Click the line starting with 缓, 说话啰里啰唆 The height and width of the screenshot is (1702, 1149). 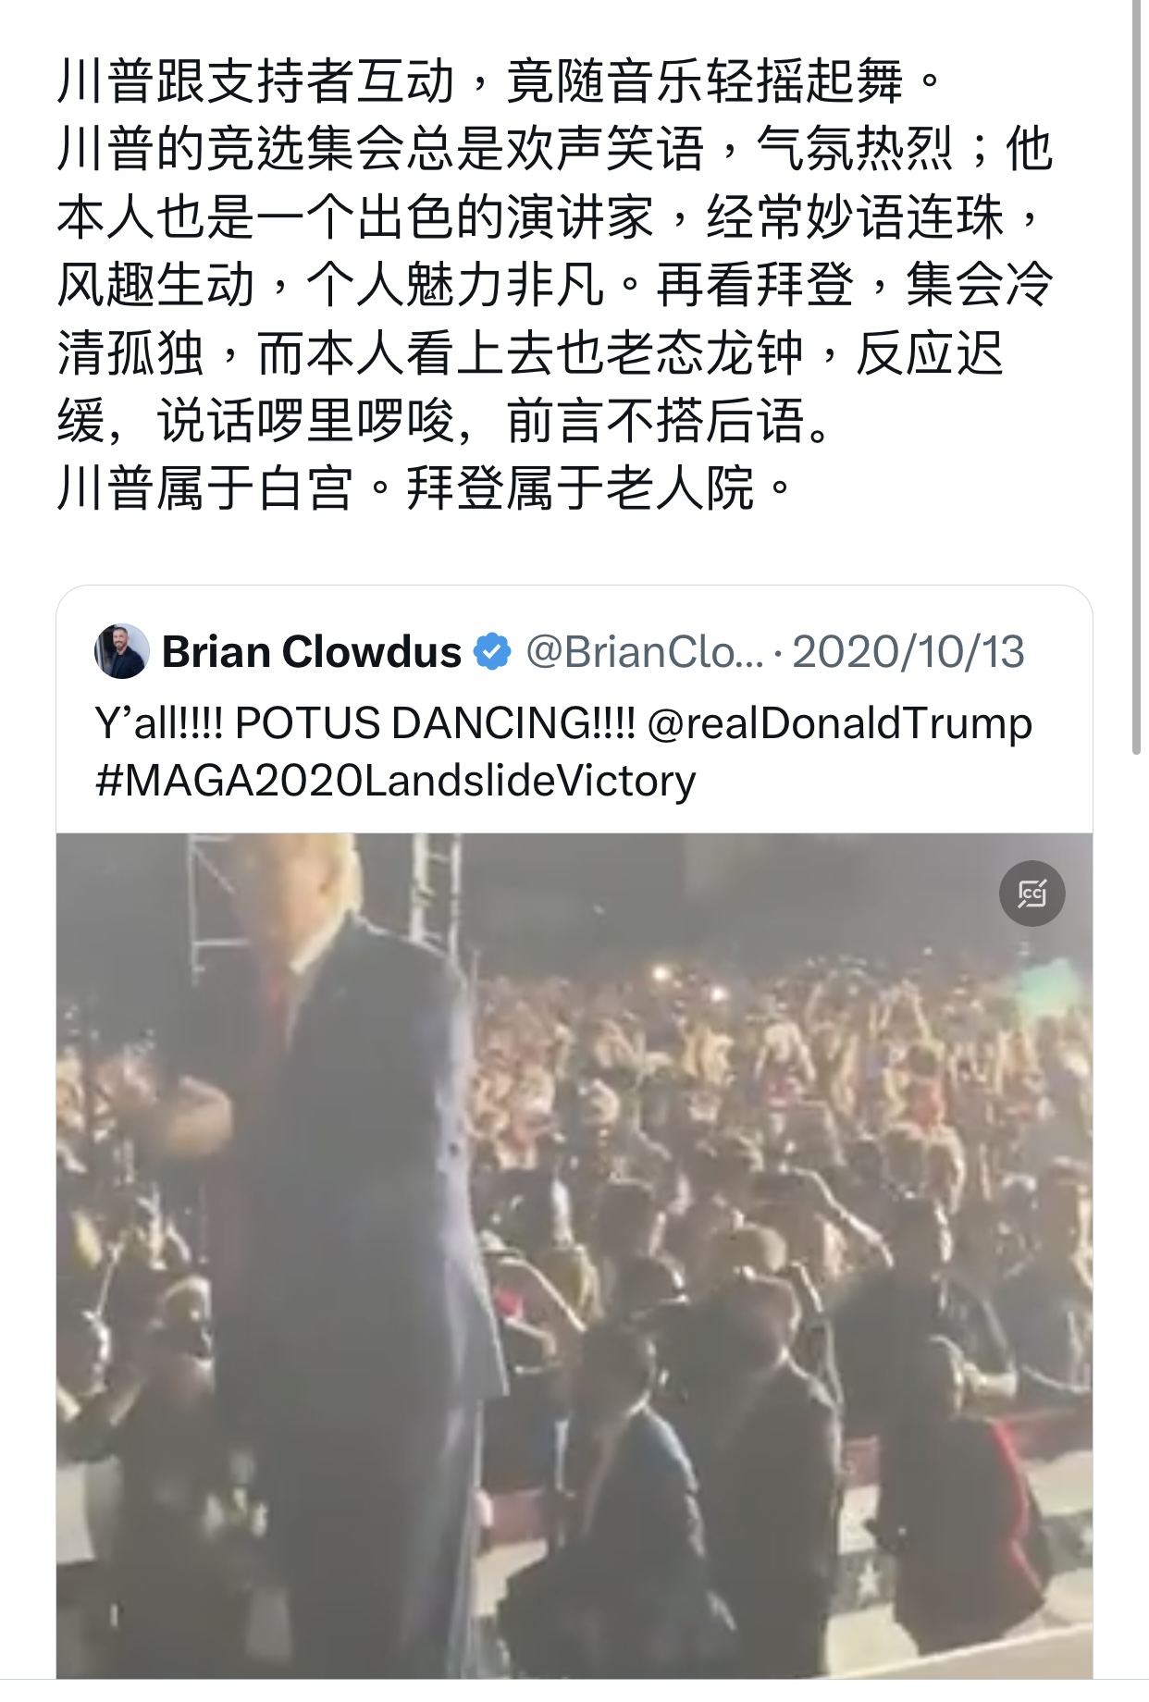tap(444, 420)
